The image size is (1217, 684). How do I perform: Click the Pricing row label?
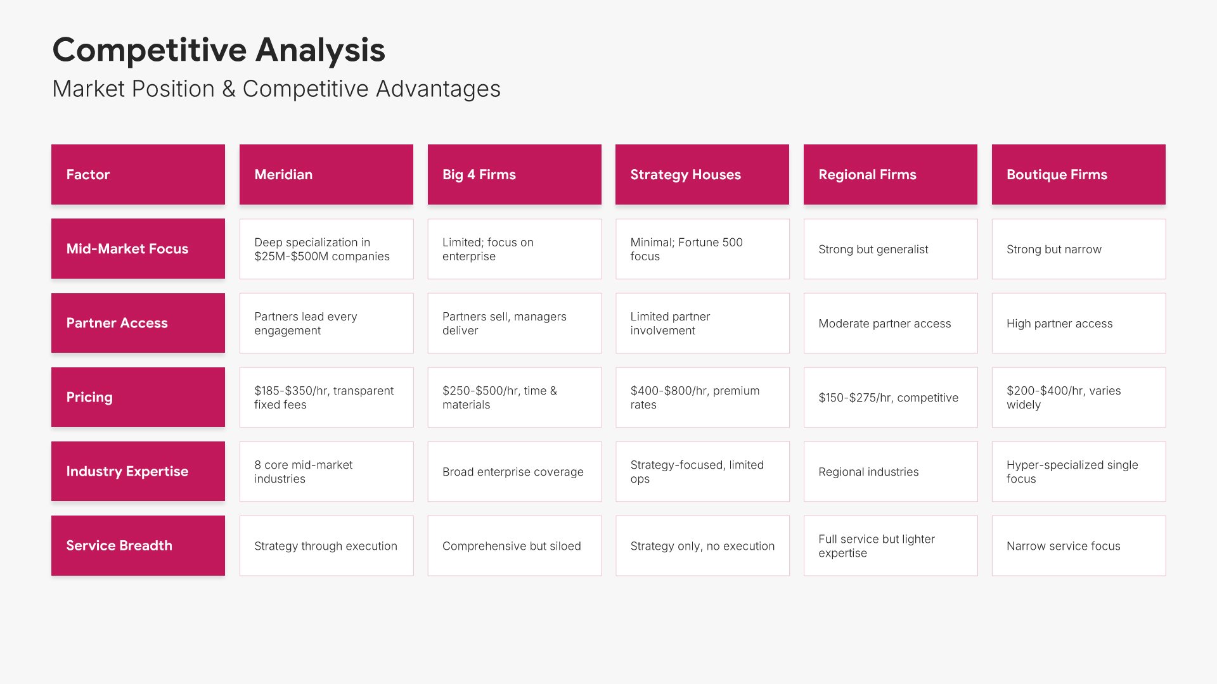138,397
